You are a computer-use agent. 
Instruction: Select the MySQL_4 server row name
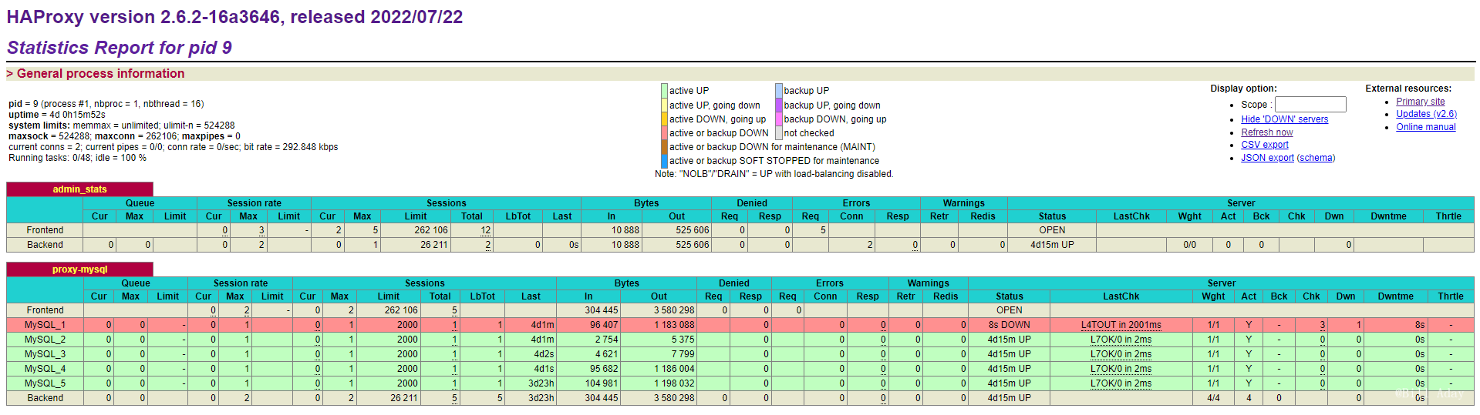(45, 369)
